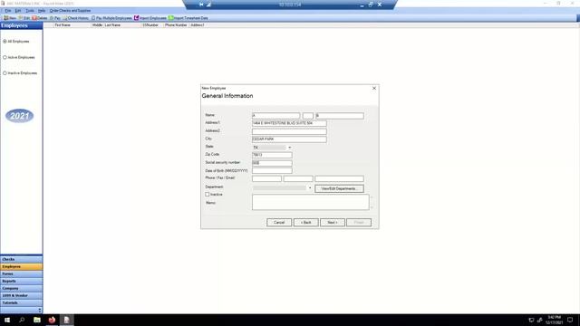580x326 pixels.
Task: Click the Phone Number column header
Action: coord(176,25)
